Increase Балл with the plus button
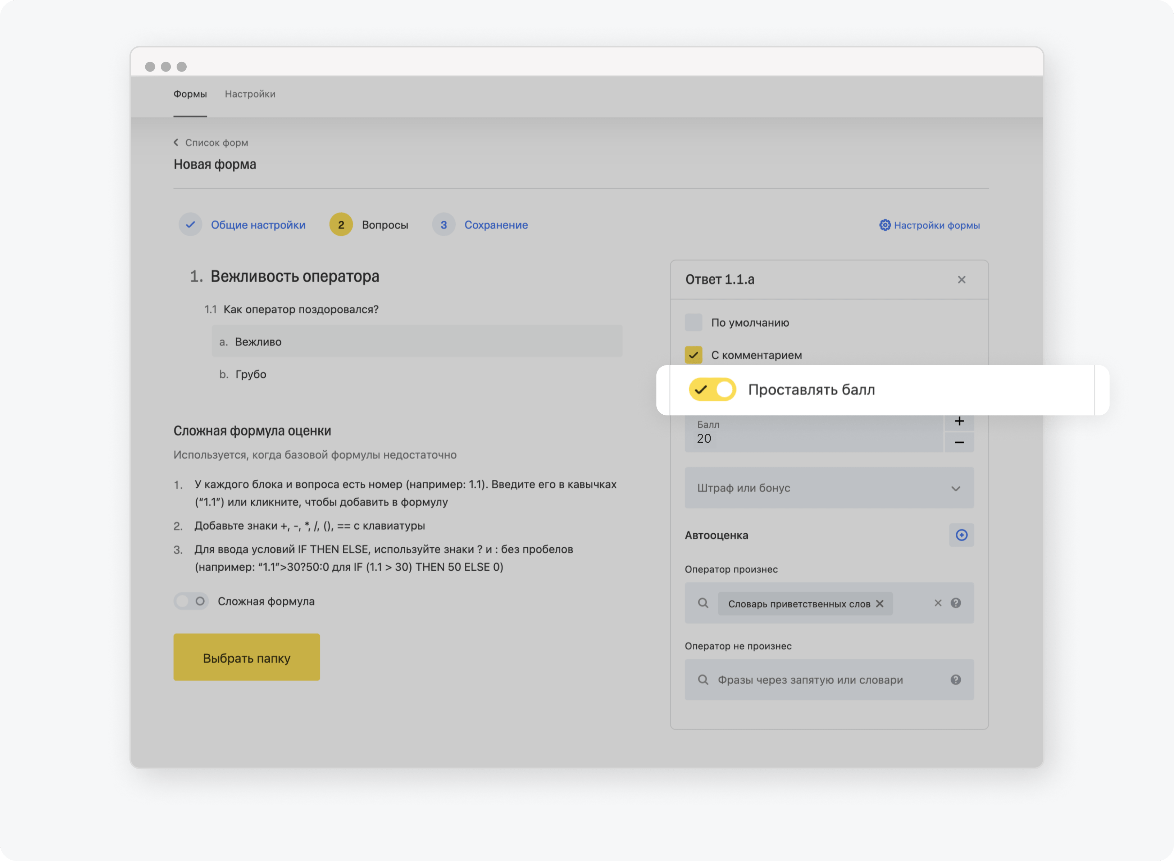Screen dimensions: 1174x861 959,422
